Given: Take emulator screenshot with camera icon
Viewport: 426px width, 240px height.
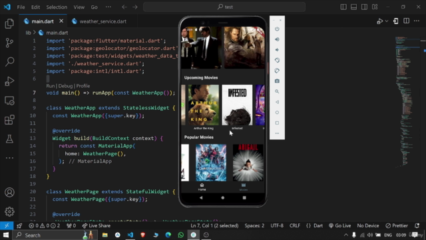Looking at the screenshot, I should pos(277,81).
